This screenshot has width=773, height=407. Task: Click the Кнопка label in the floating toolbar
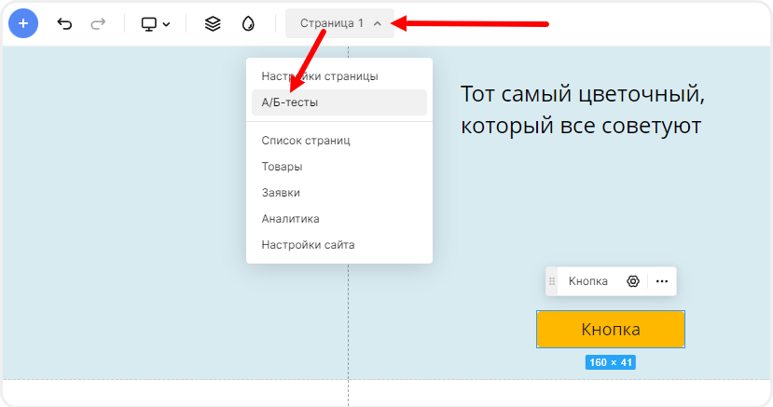[x=588, y=281]
